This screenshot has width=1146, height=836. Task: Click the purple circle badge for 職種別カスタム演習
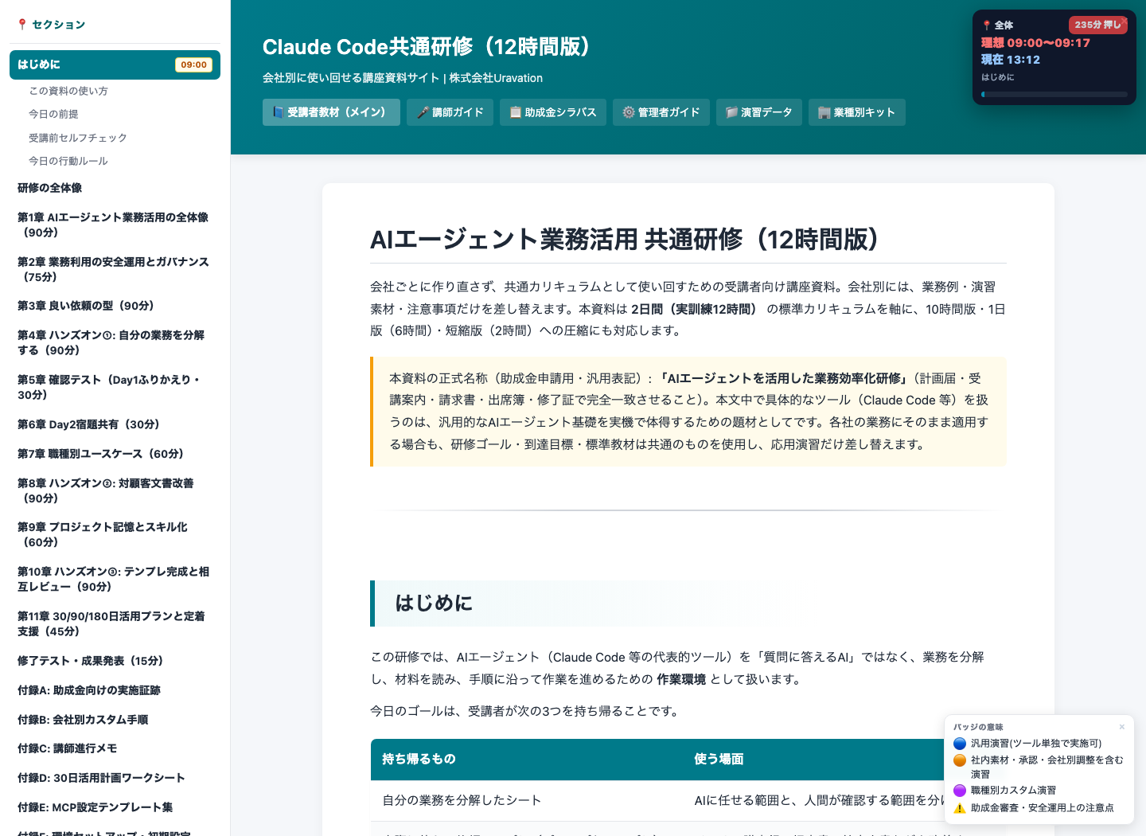[x=960, y=791]
